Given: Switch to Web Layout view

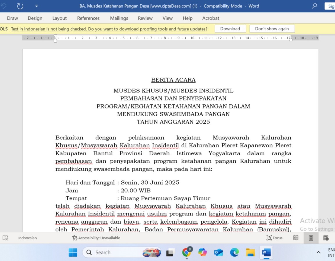Looking at the screenshot, I should tap(326, 238).
